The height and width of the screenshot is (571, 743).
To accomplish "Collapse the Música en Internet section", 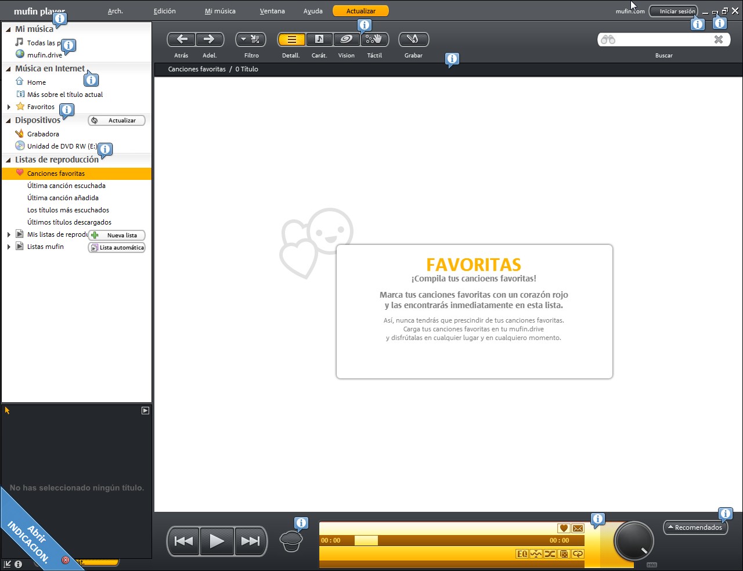I will coord(8,68).
